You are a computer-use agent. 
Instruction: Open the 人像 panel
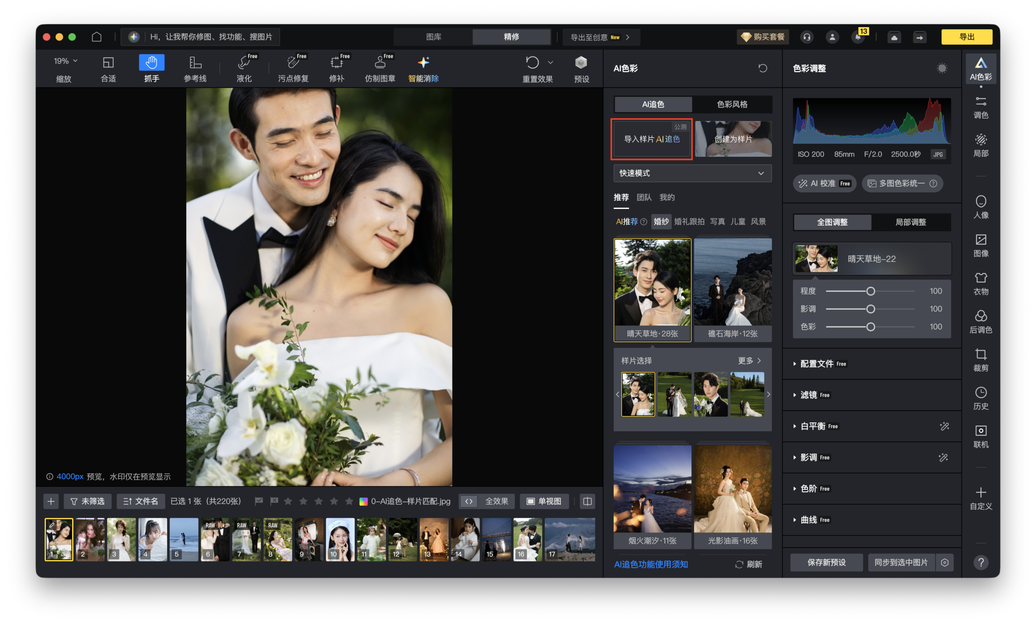pos(981,207)
